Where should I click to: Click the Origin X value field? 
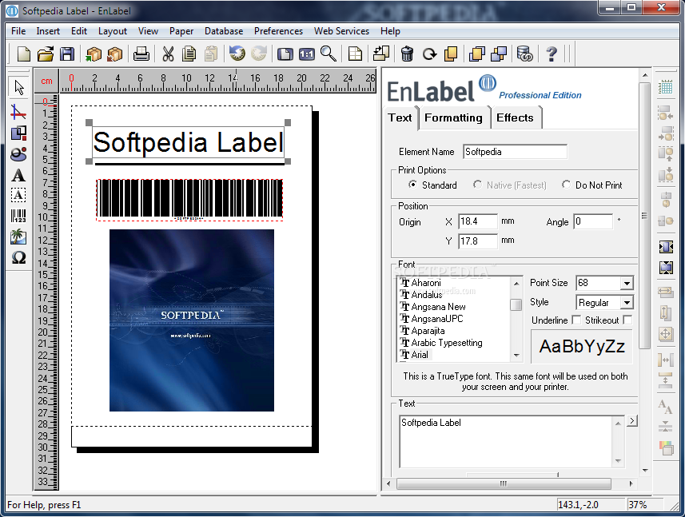[x=478, y=221]
